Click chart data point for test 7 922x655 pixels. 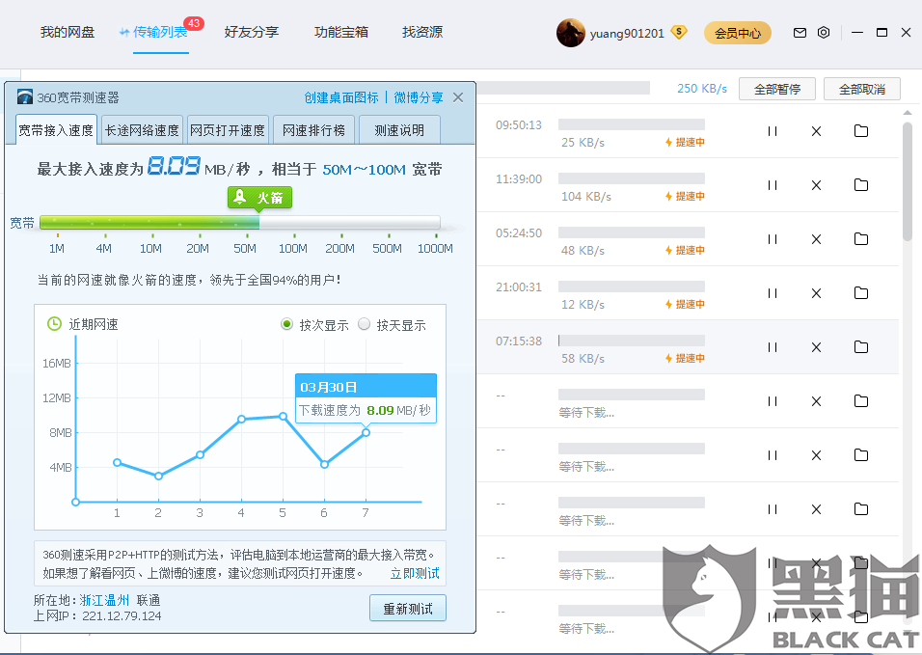point(366,433)
